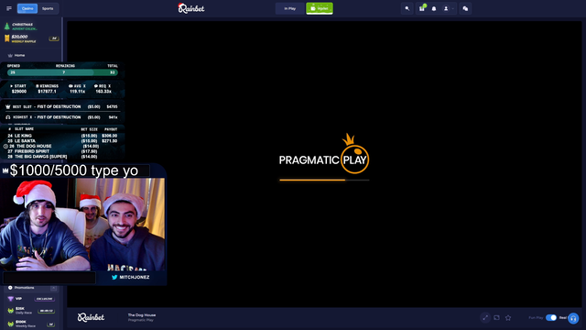Viewport: 586px width, 330px height.
Task: Click the raffle ticket icon
Action: (6, 38)
